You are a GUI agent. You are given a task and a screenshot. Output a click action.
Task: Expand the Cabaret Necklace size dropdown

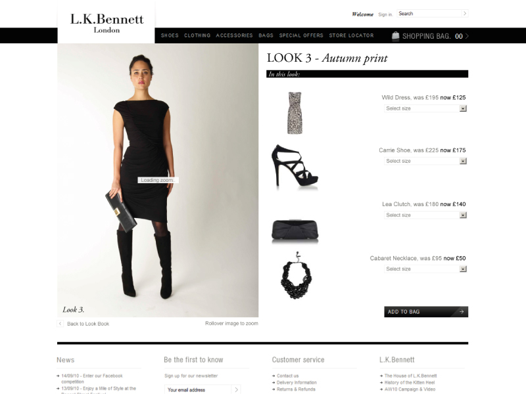point(425,269)
